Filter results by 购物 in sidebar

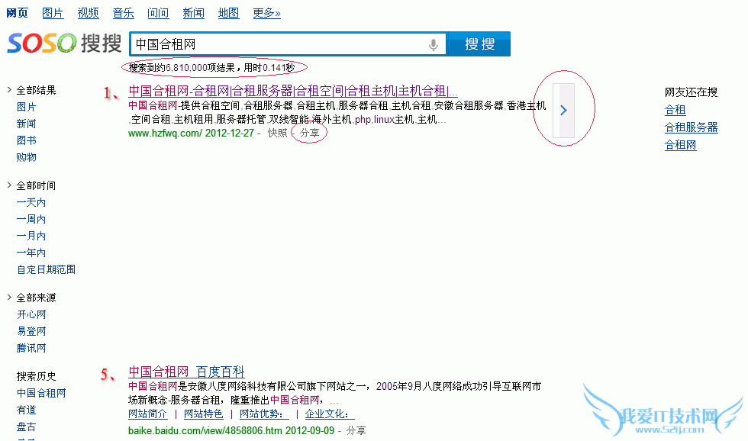(26, 157)
